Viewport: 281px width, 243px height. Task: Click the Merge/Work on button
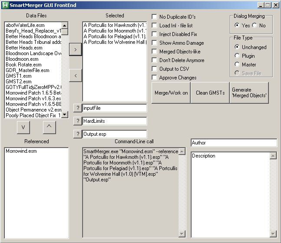(x=171, y=93)
